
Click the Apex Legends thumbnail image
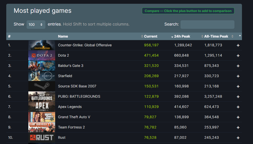(x=42, y=107)
